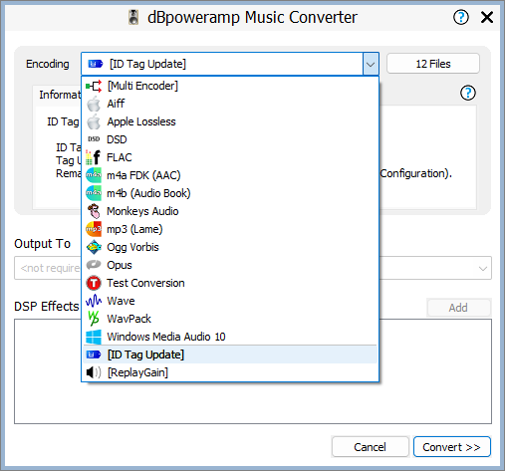Click the Add DSP effect button
The width and height of the screenshot is (505, 471).
(x=458, y=308)
